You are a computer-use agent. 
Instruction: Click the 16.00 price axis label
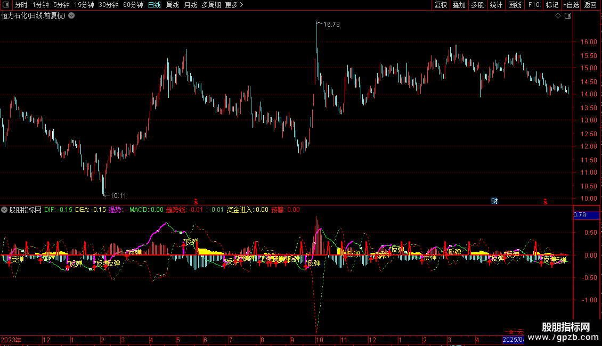[589, 42]
